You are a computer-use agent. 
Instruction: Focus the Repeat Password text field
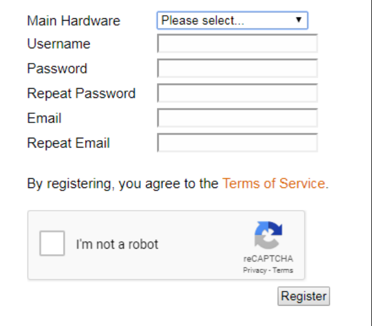[x=238, y=93]
